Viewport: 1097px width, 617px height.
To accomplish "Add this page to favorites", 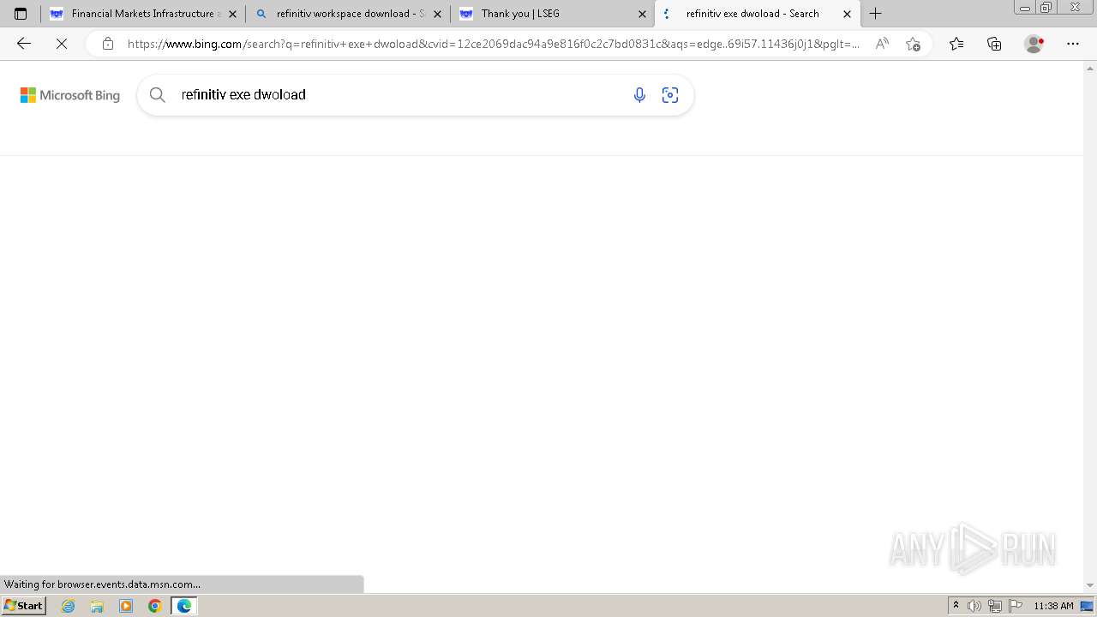I will point(913,44).
